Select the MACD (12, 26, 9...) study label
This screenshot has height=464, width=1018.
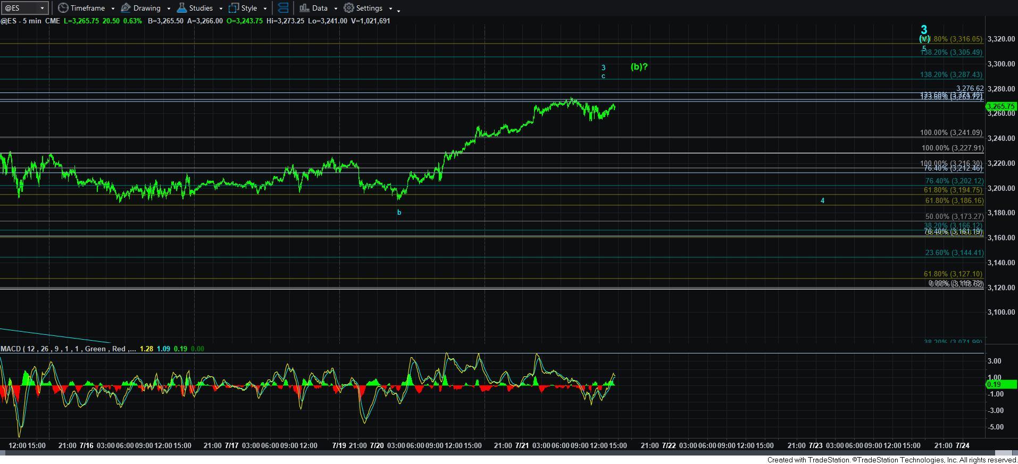(68, 349)
